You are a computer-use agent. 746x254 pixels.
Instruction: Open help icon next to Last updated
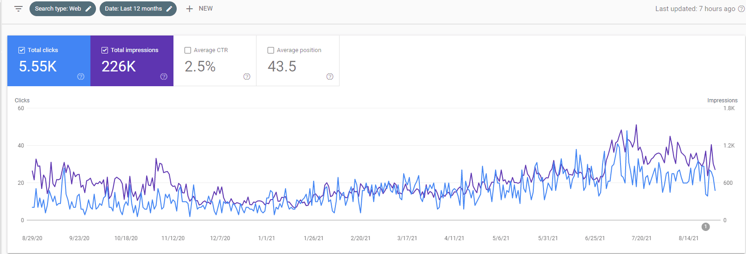pyautogui.click(x=741, y=9)
